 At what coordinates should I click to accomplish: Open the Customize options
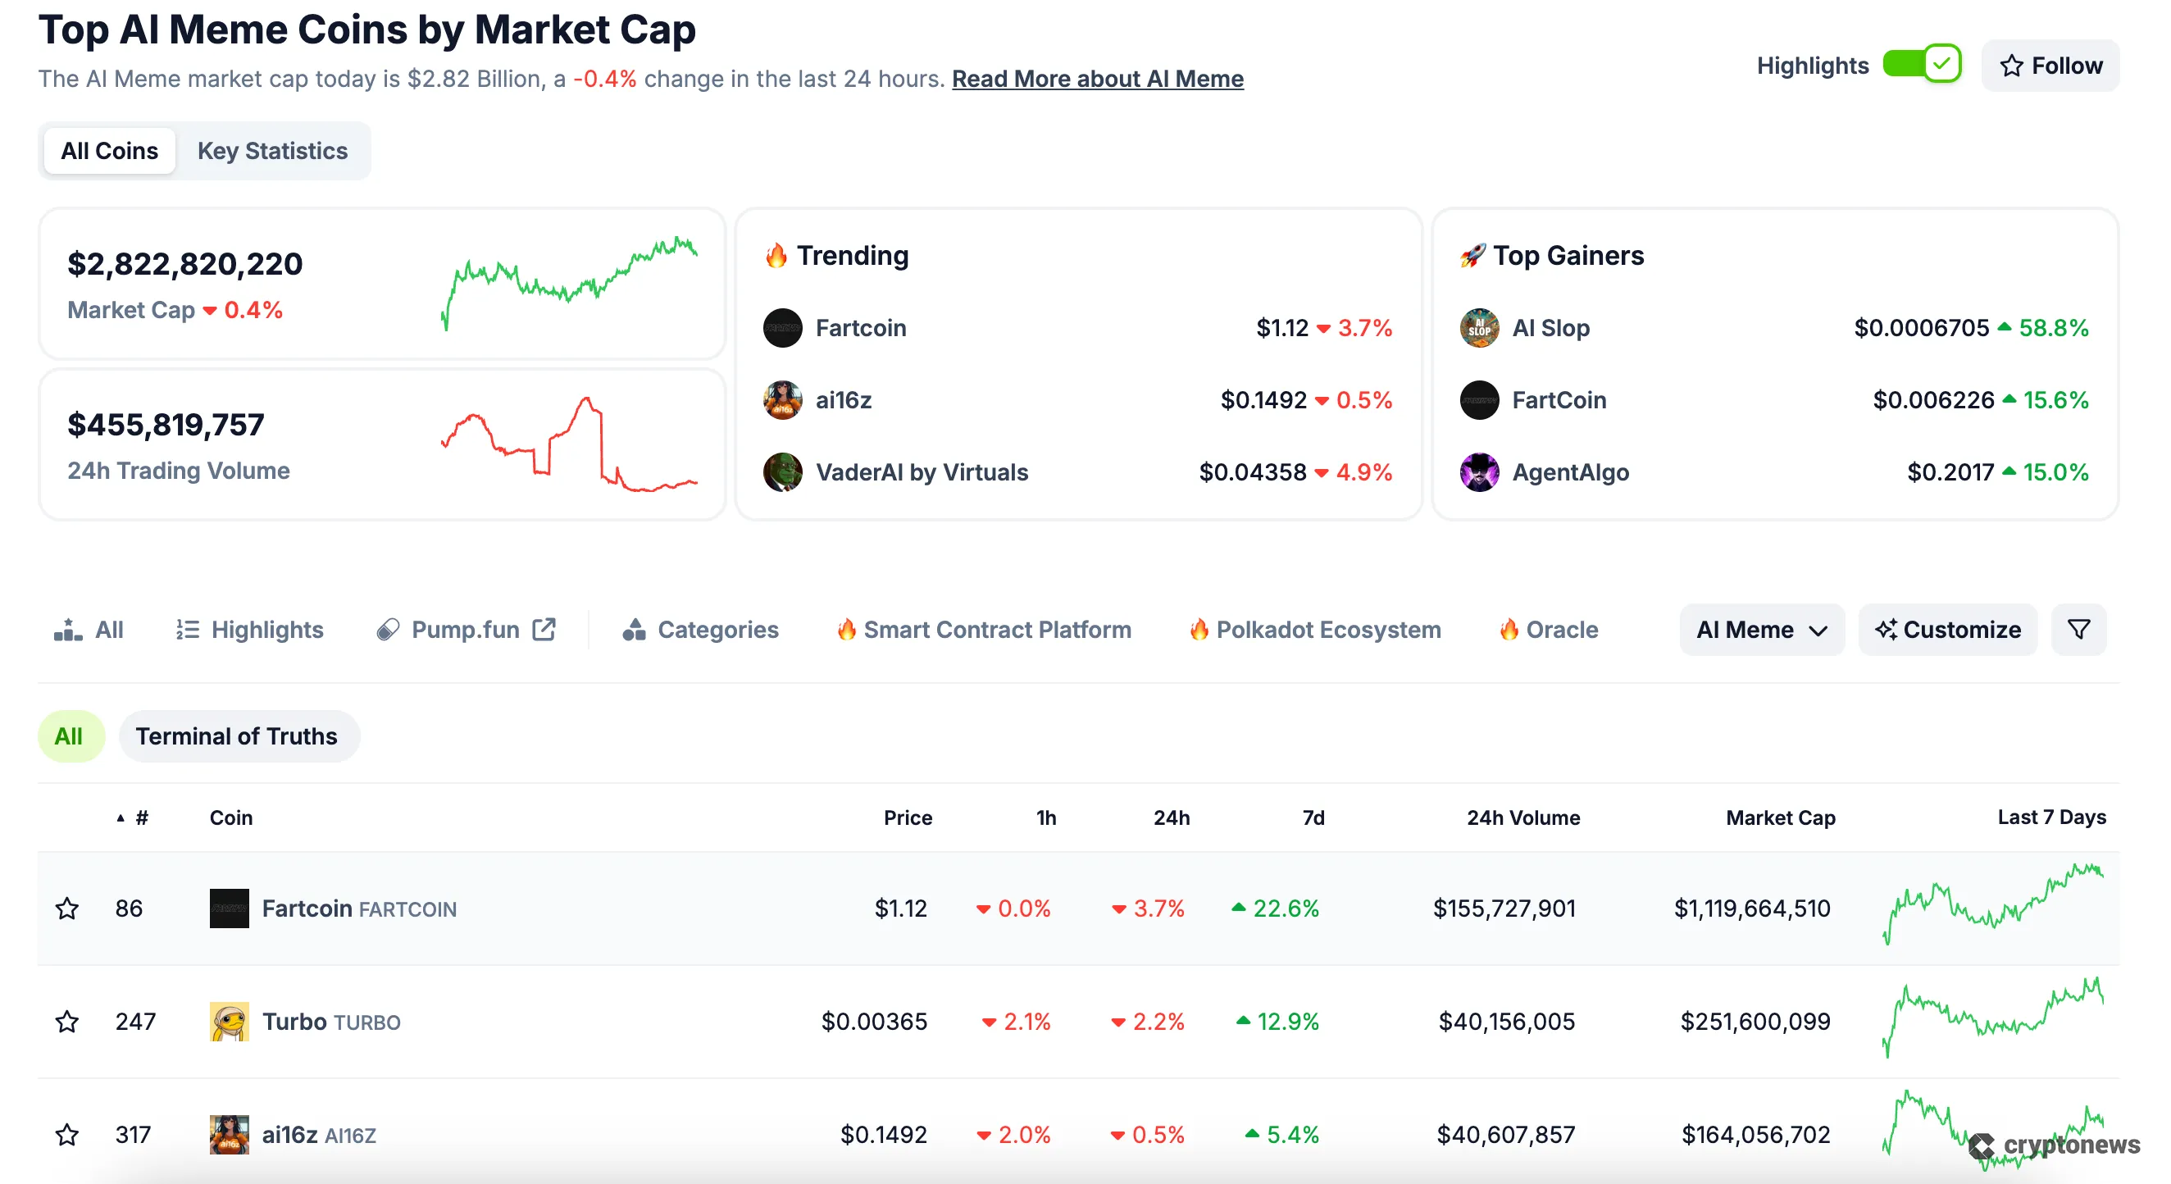[1948, 630]
